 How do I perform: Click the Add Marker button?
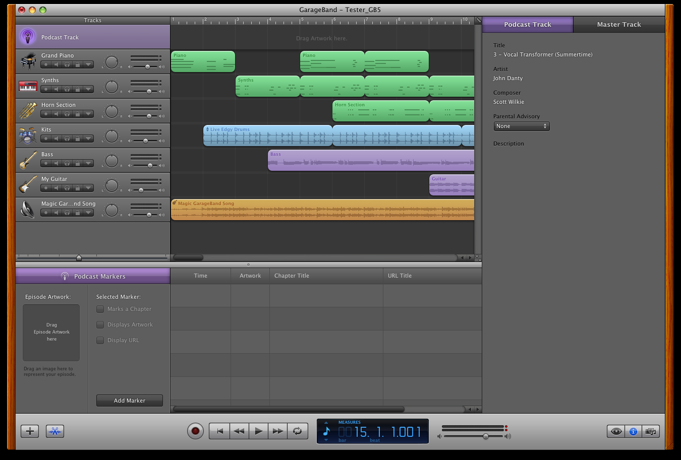(130, 401)
